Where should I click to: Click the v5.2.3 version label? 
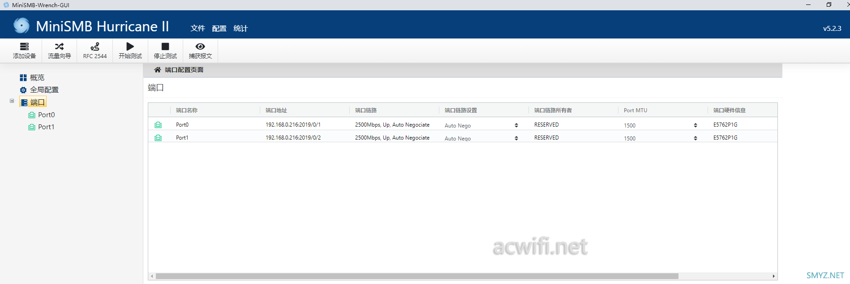point(832,28)
